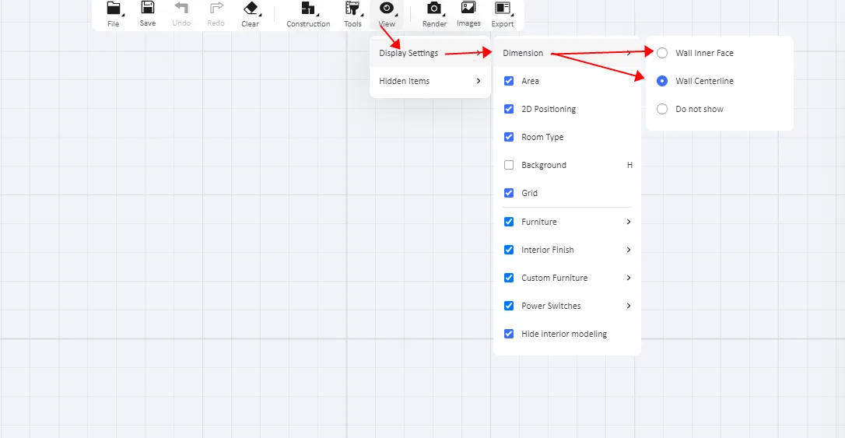Screen dimensions: 845x438
Task: Disable the Grid checkbox
Action: click(x=509, y=193)
